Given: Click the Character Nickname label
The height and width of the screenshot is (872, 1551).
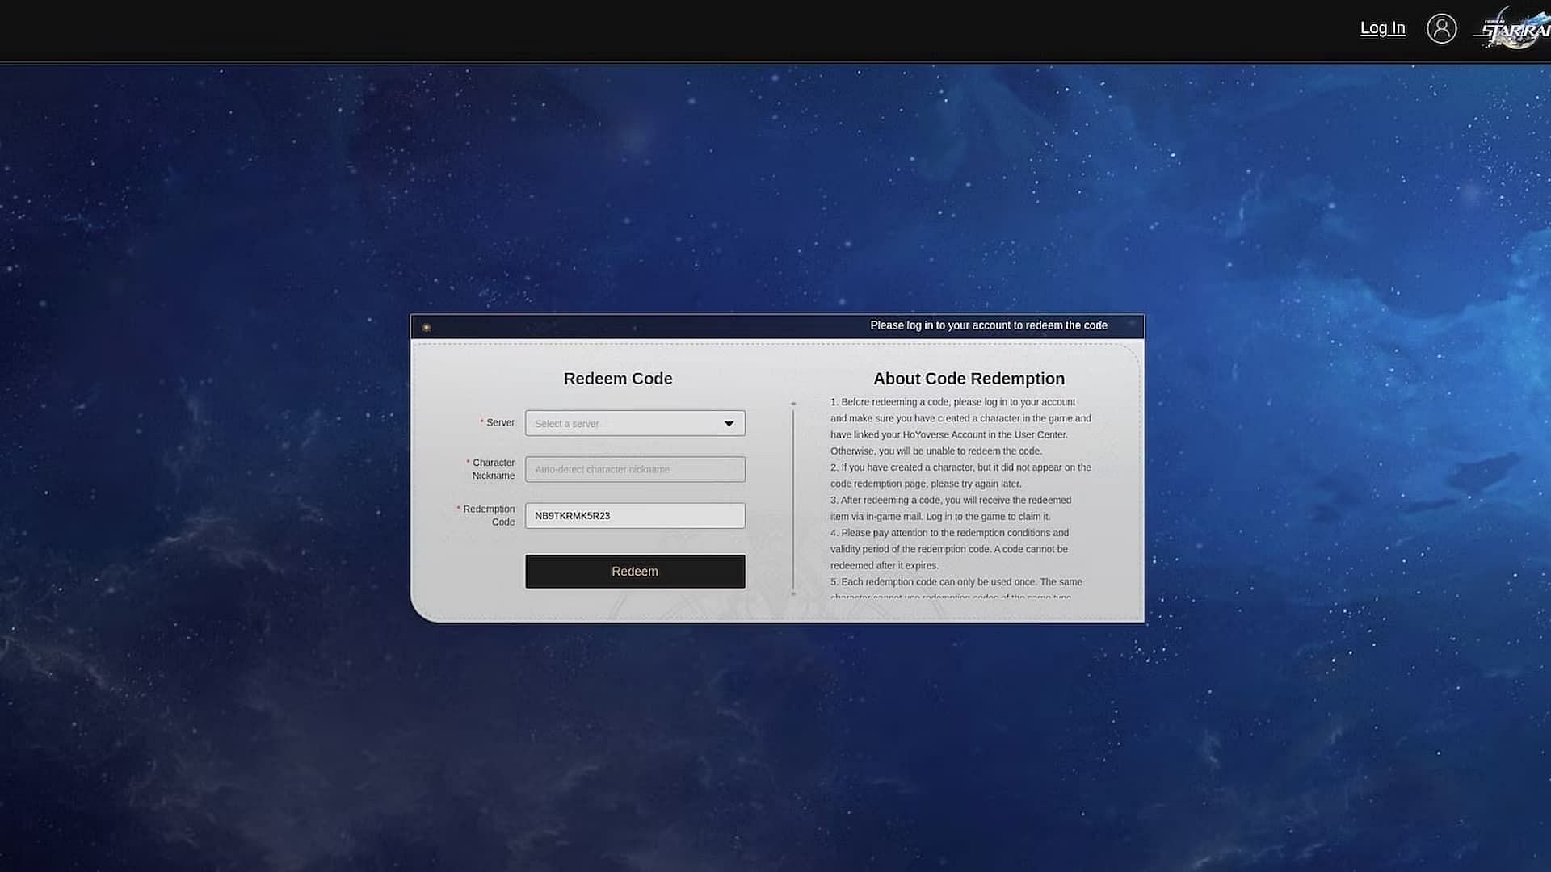Looking at the screenshot, I should click(493, 469).
